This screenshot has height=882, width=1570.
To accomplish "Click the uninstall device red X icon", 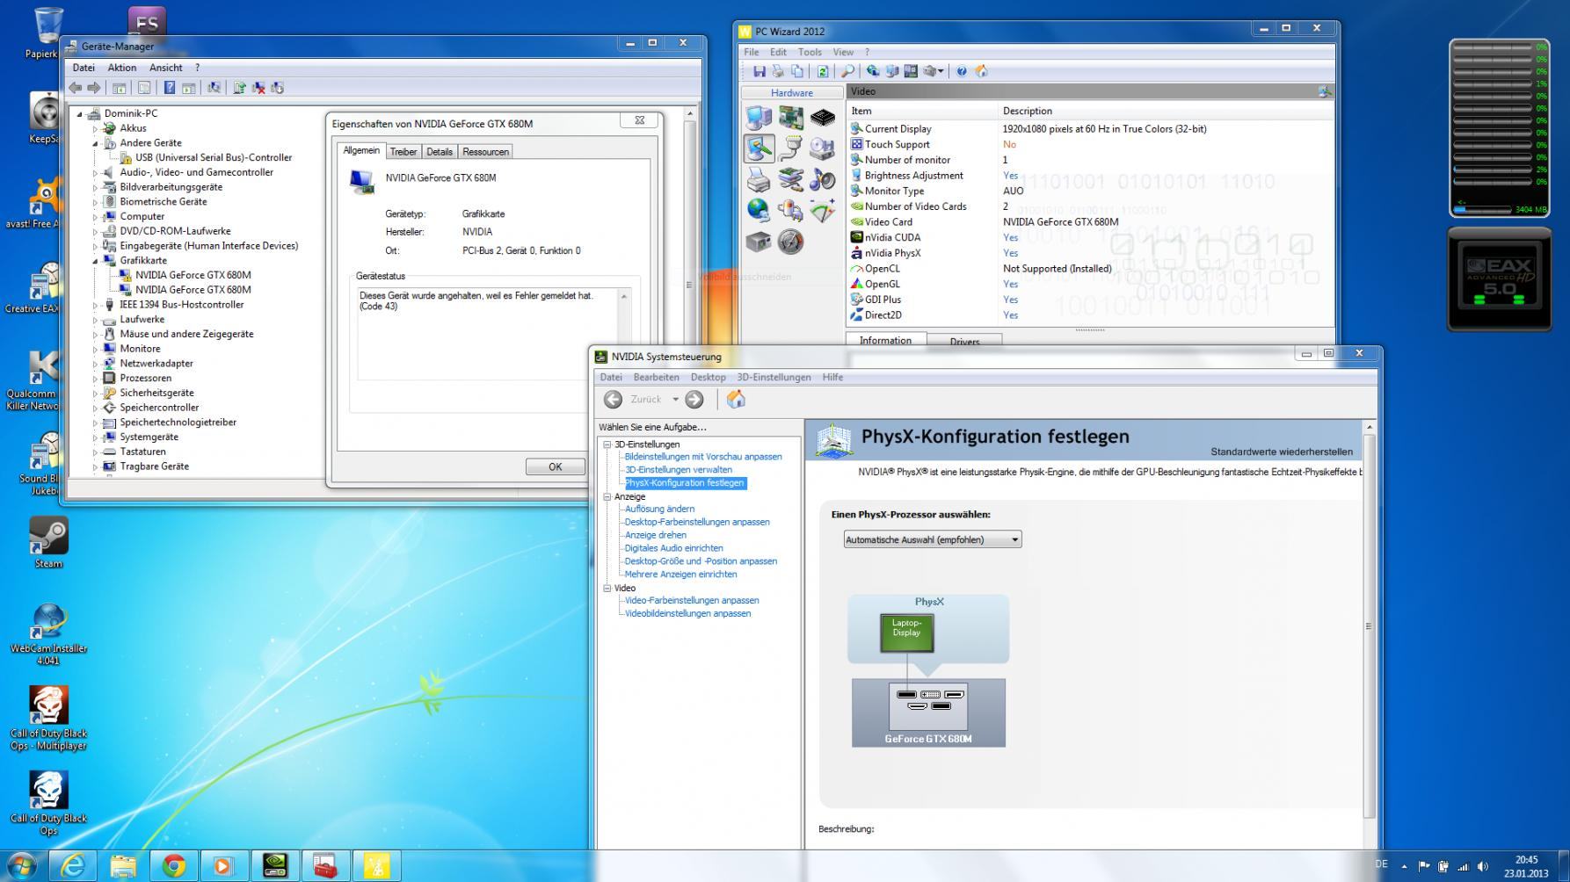I will 258,88.
